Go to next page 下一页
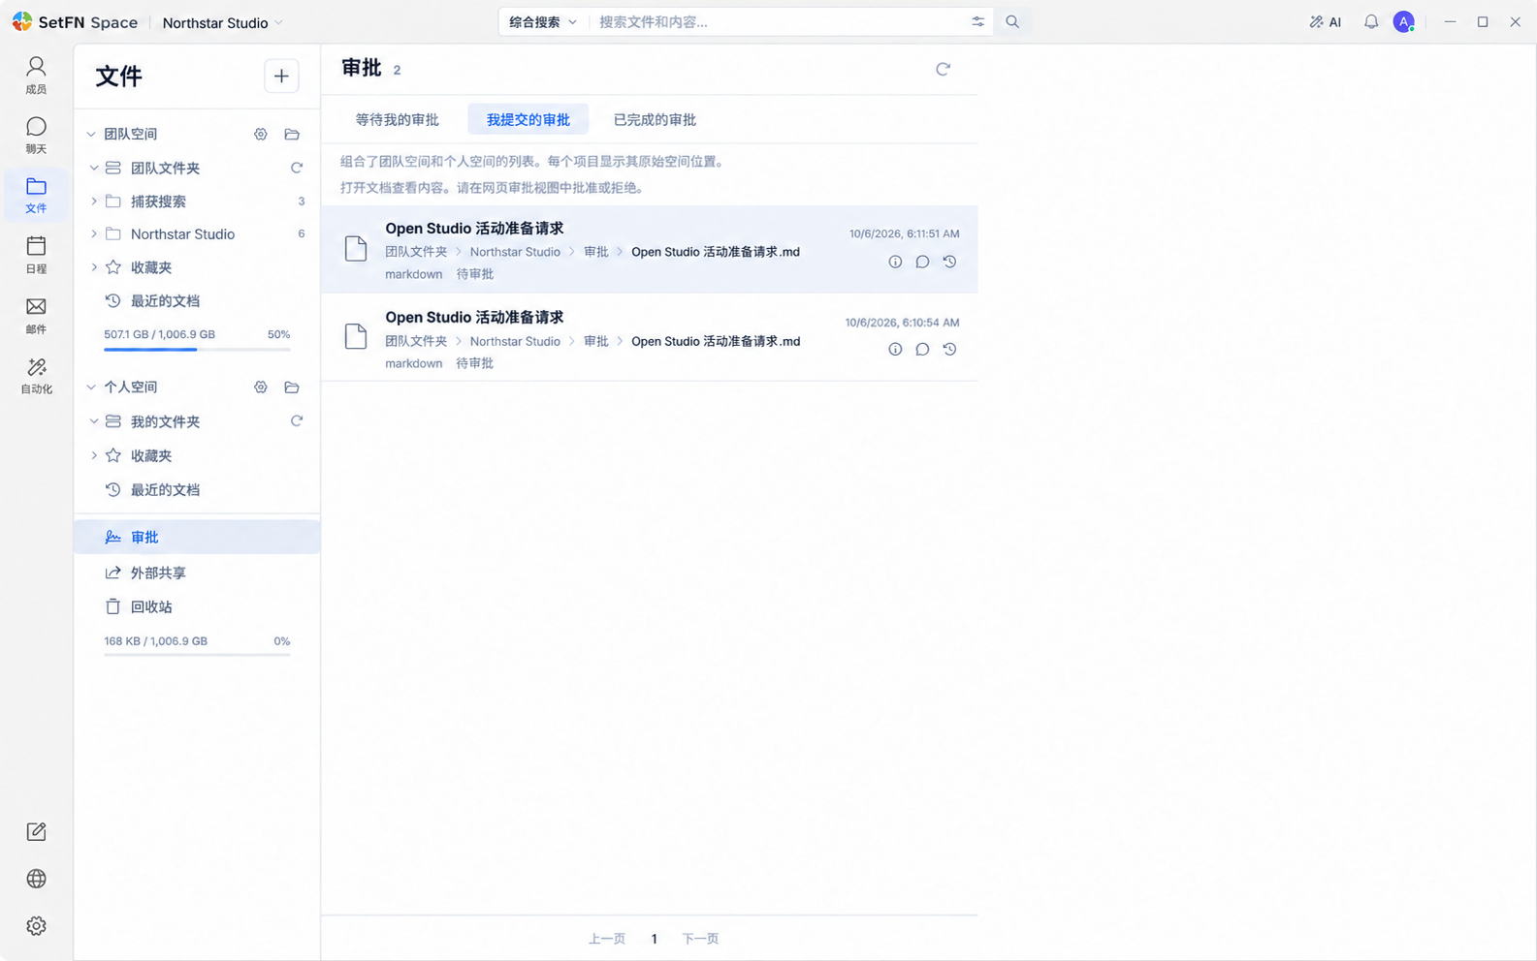Screen dimensions: 1537x961 [700, 939]
